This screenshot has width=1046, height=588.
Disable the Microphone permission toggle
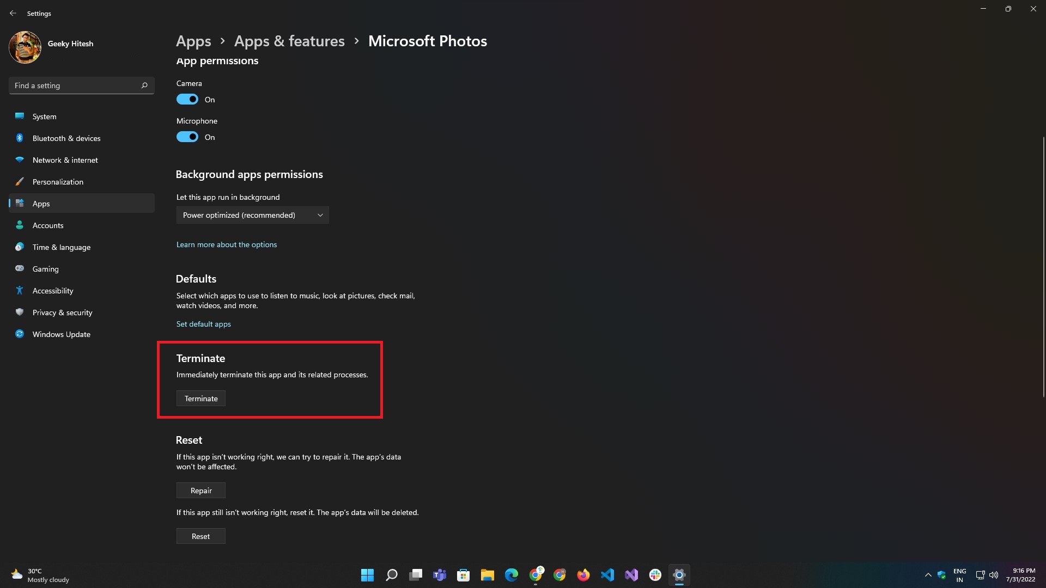187,137
